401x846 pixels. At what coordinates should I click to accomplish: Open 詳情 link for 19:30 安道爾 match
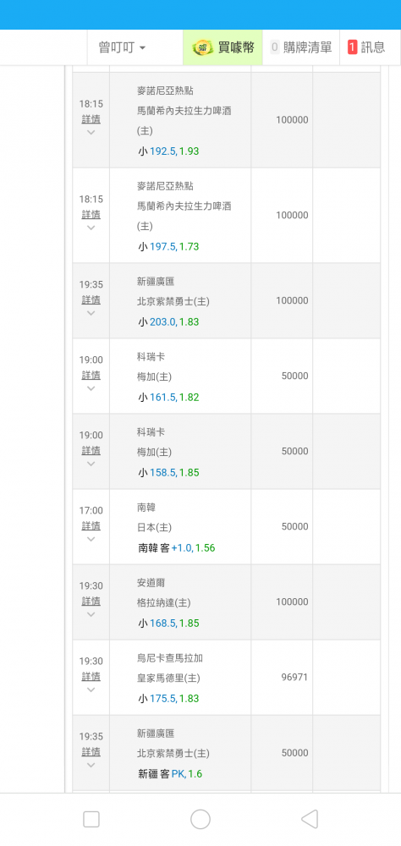(x=91, y=601)
